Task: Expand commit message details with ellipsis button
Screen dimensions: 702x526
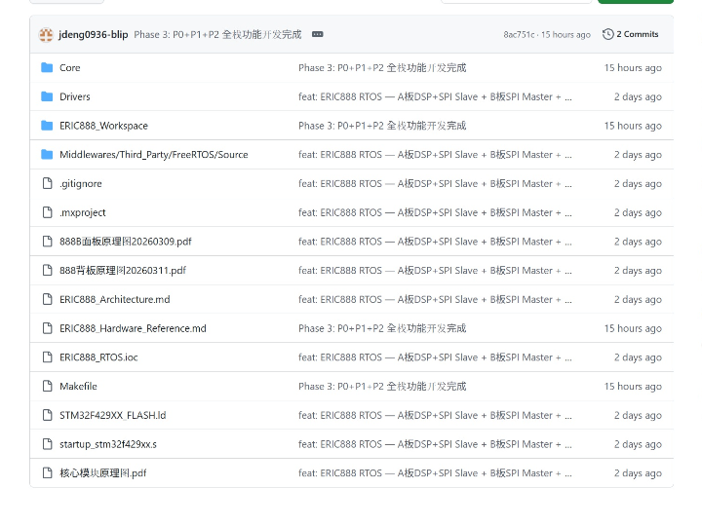Action: [x=317, y=34]
